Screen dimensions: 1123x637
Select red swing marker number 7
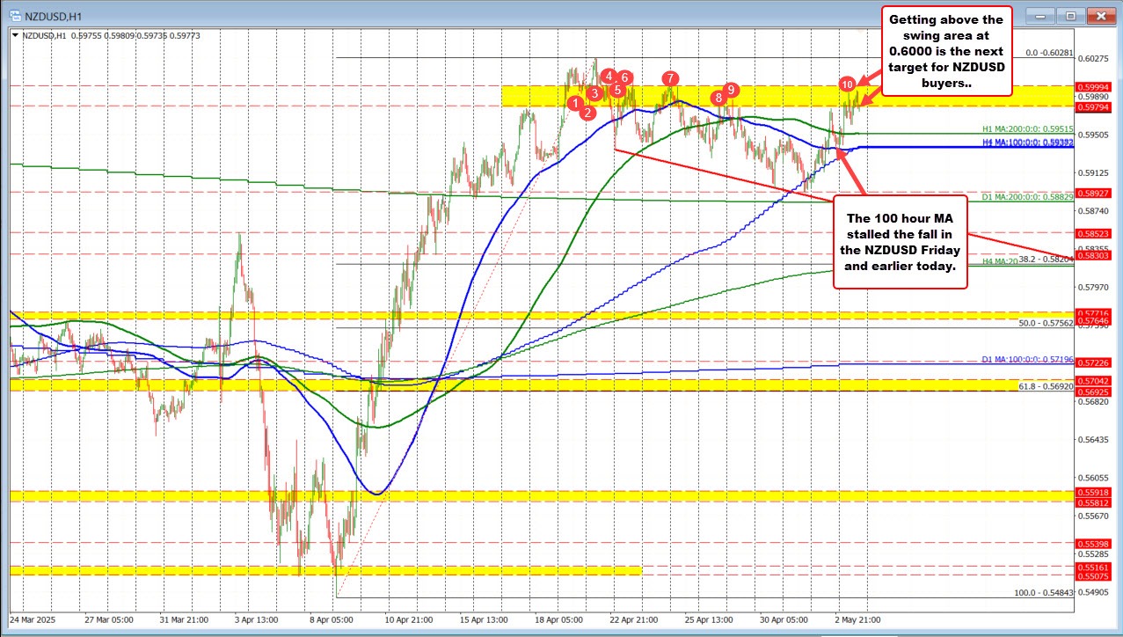point(671,78)
